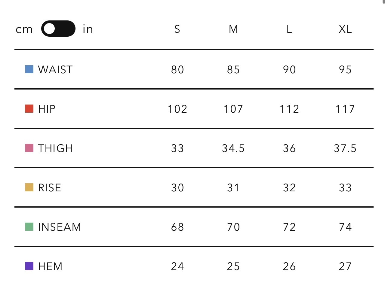Select the S size column header
388x289 pixels.
coord(177,29)
